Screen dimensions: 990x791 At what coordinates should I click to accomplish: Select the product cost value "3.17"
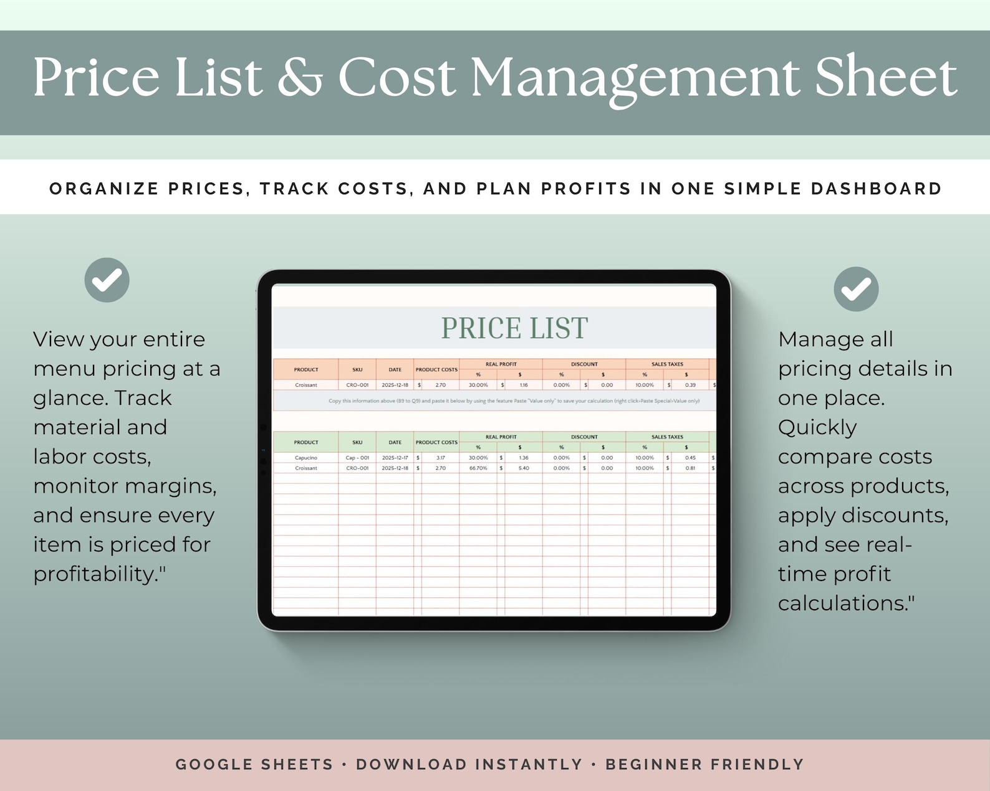click(441, 458)
